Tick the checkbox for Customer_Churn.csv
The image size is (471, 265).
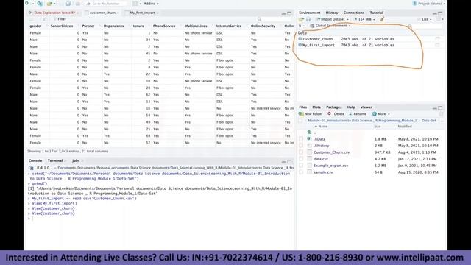[301, 152]
